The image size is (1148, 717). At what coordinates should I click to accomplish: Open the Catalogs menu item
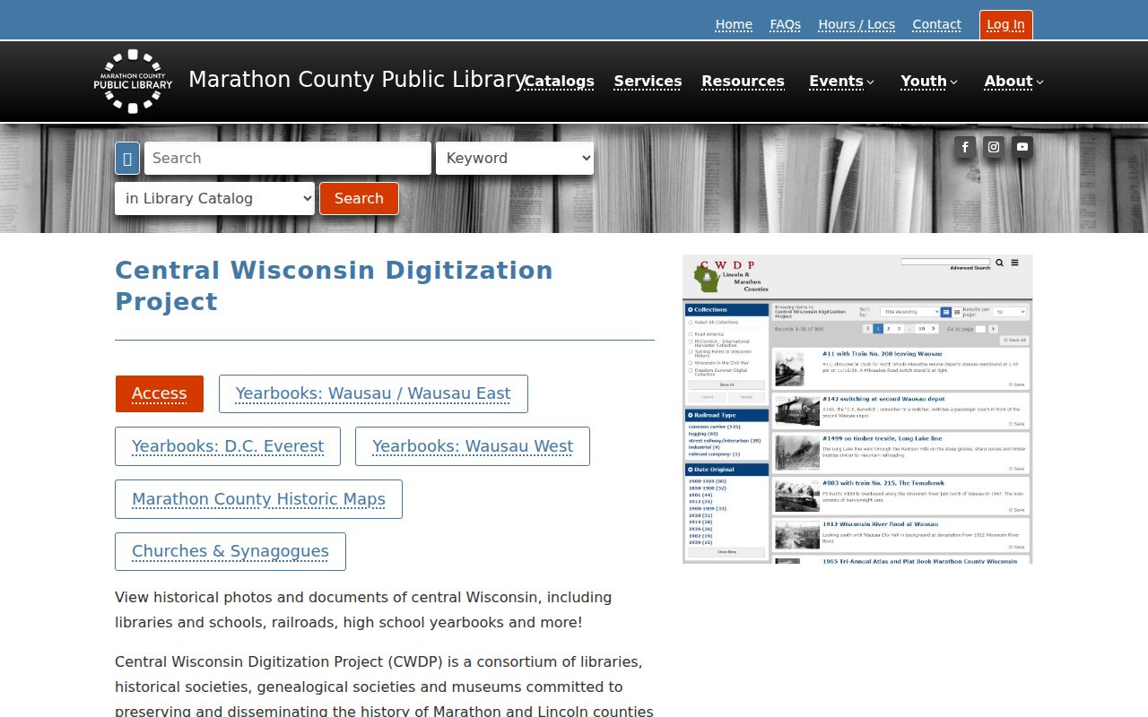tap(560, 82)
